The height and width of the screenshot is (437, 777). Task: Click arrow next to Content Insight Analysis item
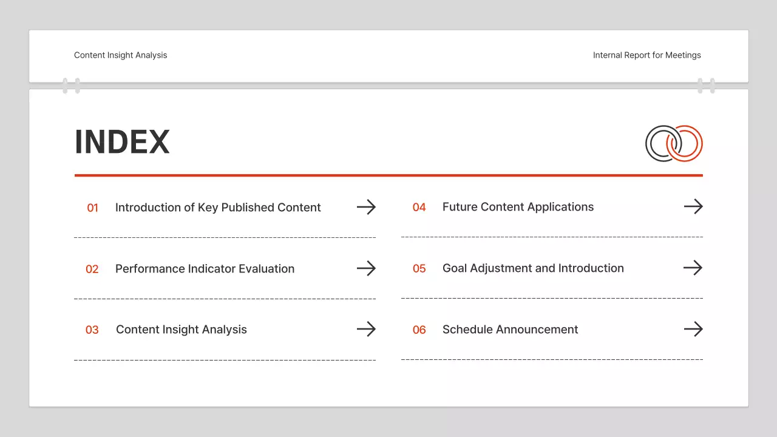click(x=366, y=329)
